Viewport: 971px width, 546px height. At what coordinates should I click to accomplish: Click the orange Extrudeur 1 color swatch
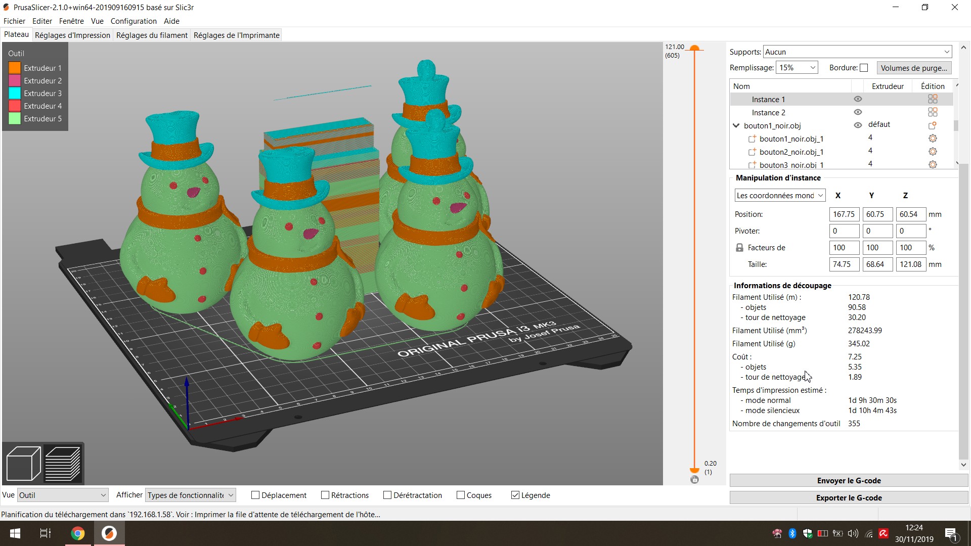pyautogui.click(x=15, y=68)
